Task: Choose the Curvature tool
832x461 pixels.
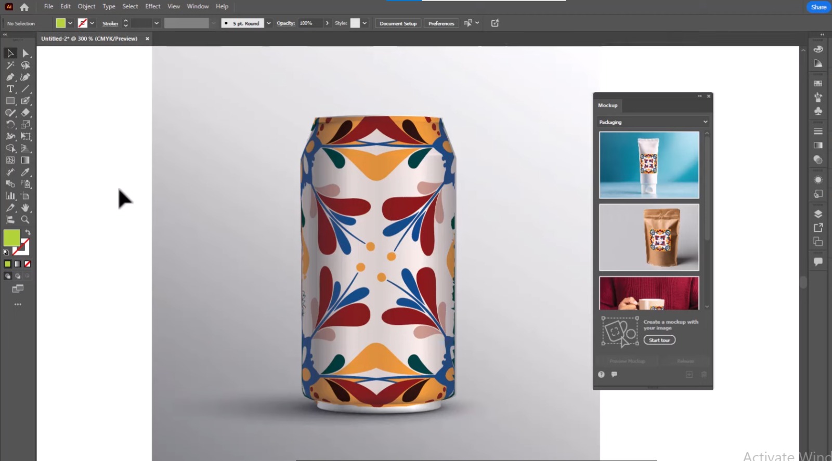Action: point(25,77)
